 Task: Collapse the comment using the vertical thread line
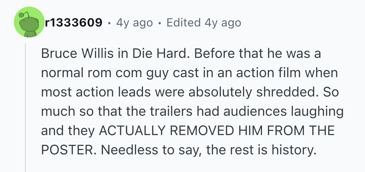coord(25,108)
